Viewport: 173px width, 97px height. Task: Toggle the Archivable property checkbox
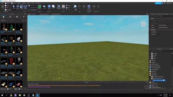point(159,32)
